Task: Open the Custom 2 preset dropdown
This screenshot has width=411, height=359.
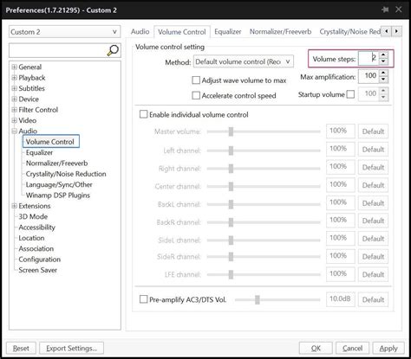Action: pyautogui.click(x=65, y=32)
